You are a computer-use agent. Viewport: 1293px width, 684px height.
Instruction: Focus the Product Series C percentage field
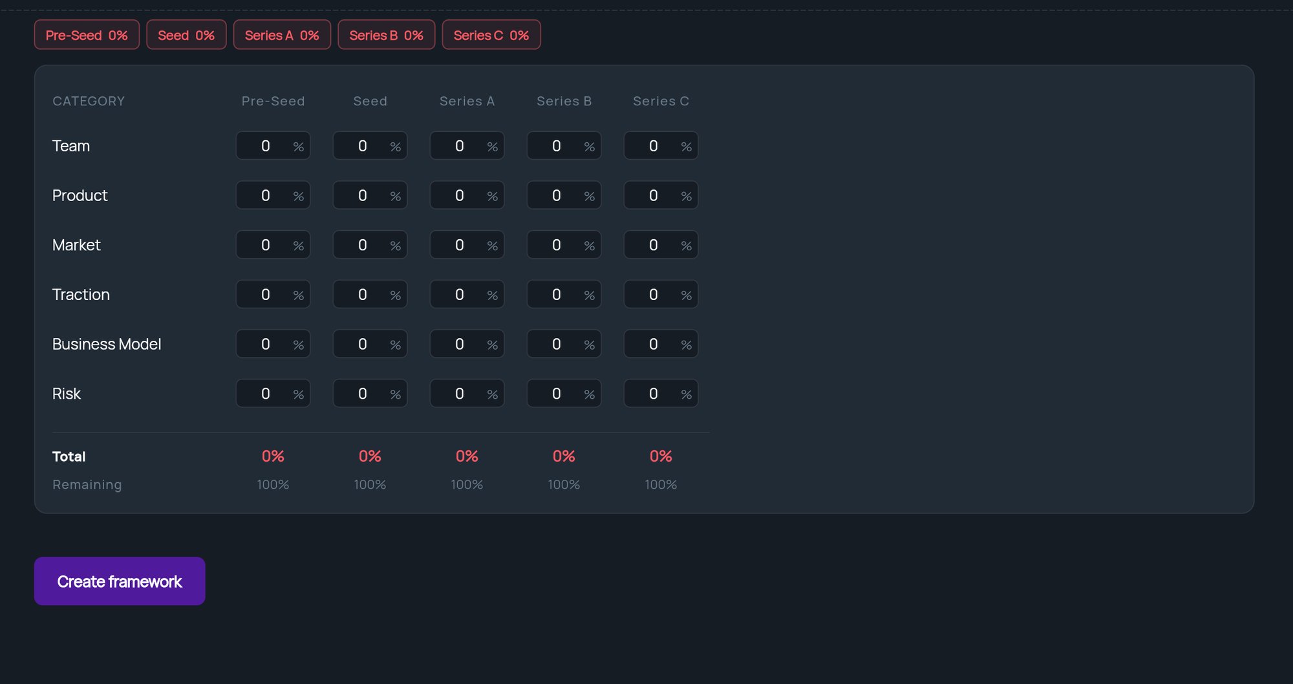point(661,195)
